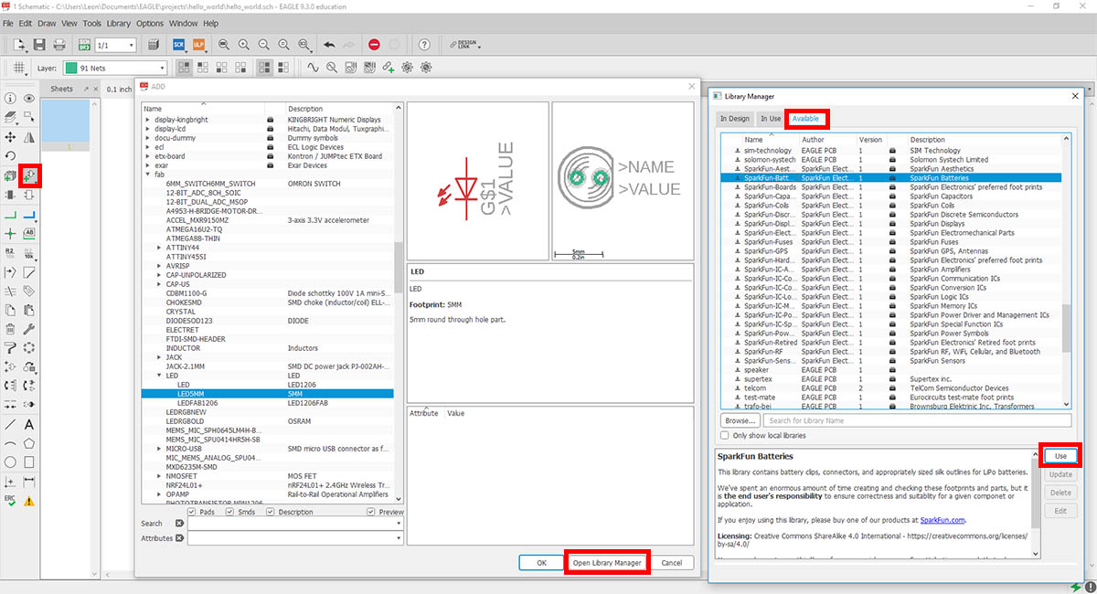Select the highlighted Add Part tool
The image size is (1097, 594).
(x=29, y=175)
